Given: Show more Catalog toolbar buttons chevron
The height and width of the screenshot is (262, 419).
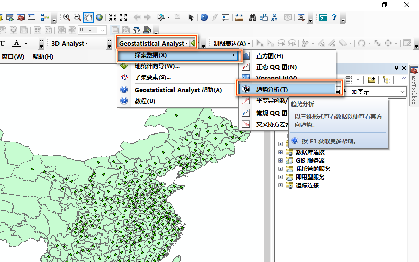Looking at the screenshot, I should [x=404, y=77].
